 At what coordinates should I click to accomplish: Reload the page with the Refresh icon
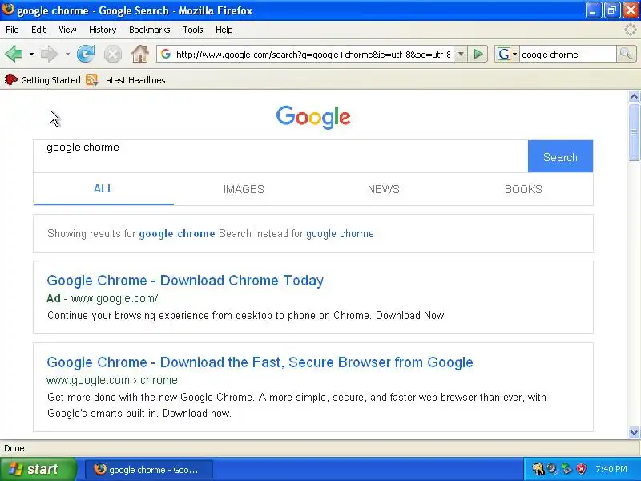(86, 54)
